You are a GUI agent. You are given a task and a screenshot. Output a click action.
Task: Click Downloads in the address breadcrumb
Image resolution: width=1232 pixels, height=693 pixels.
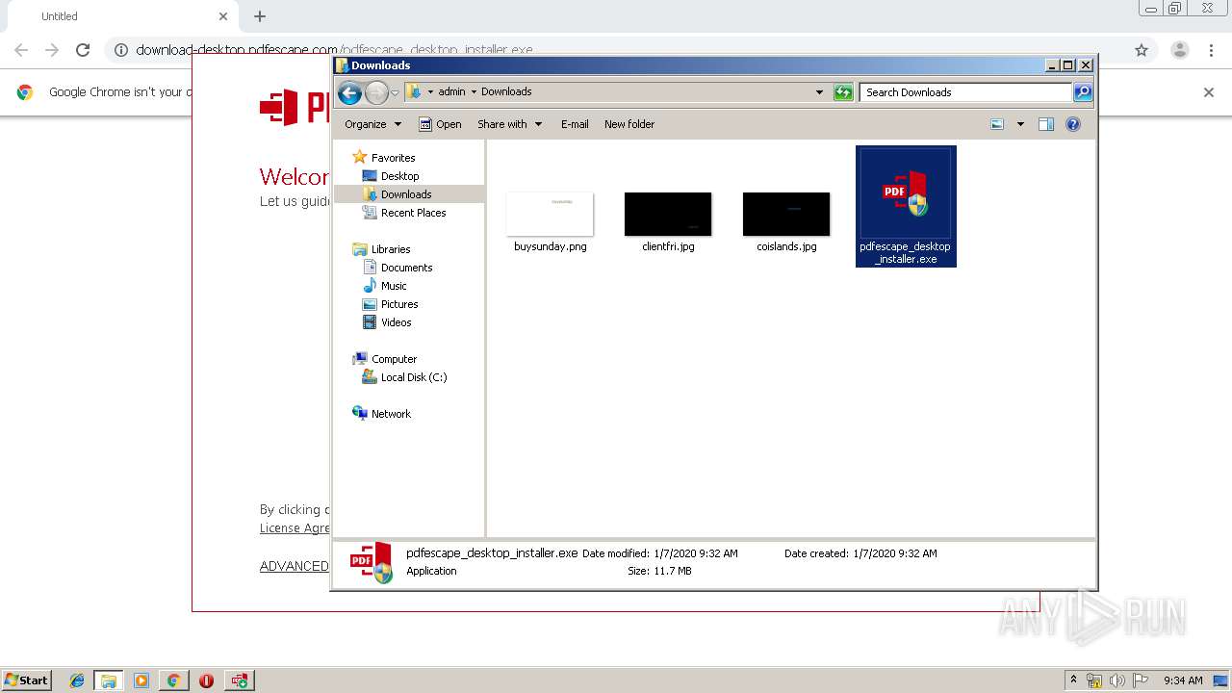(x=506, y=92)
